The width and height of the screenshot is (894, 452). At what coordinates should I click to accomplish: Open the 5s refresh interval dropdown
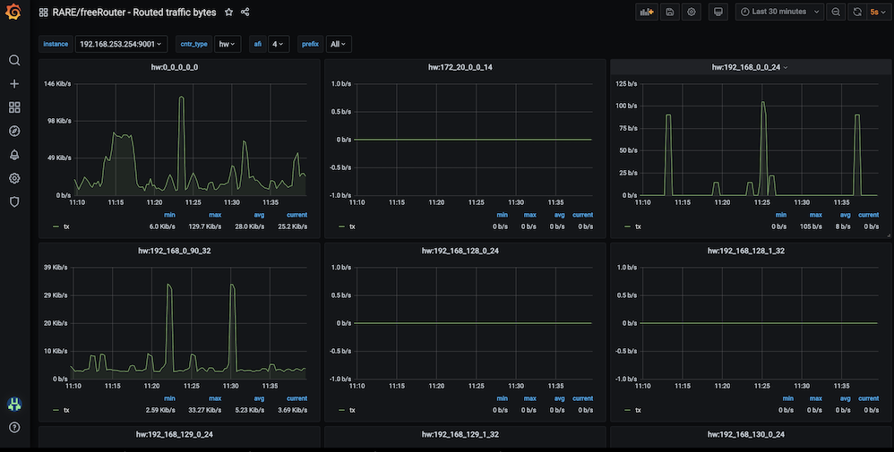(879, 12)
